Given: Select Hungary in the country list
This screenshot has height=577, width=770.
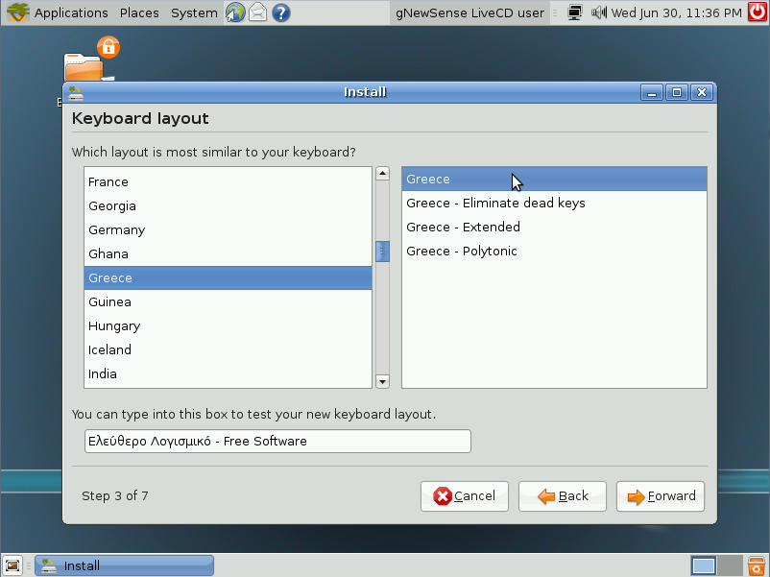Looking at the screenshot, I should [228, 326].
